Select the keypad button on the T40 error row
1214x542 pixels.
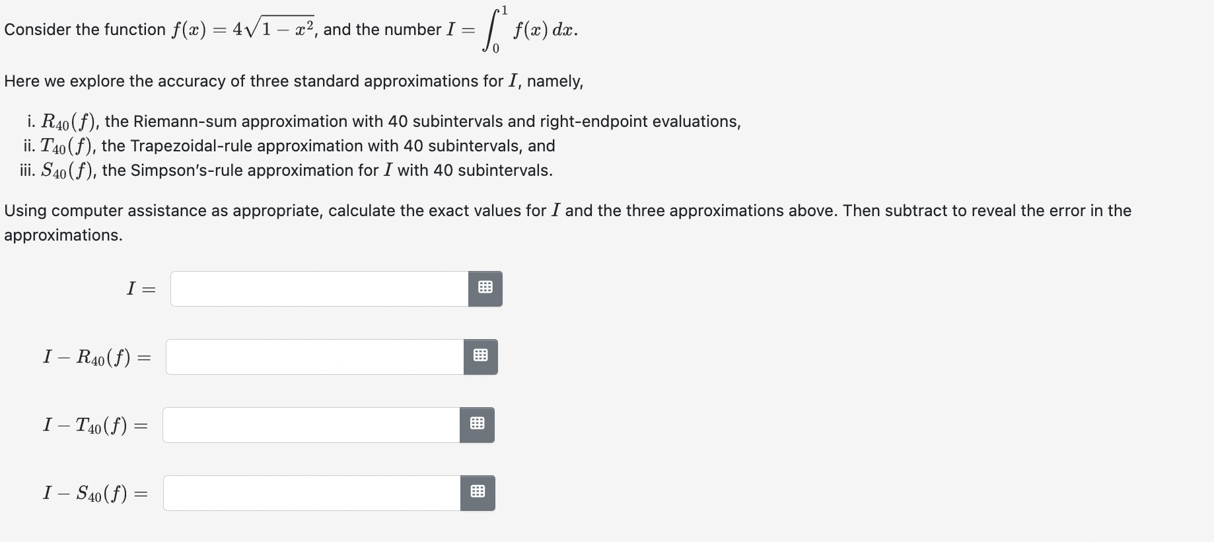click(478, 425)
